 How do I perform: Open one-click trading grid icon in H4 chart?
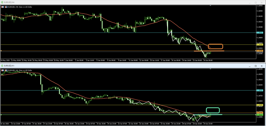coord(2,7)
